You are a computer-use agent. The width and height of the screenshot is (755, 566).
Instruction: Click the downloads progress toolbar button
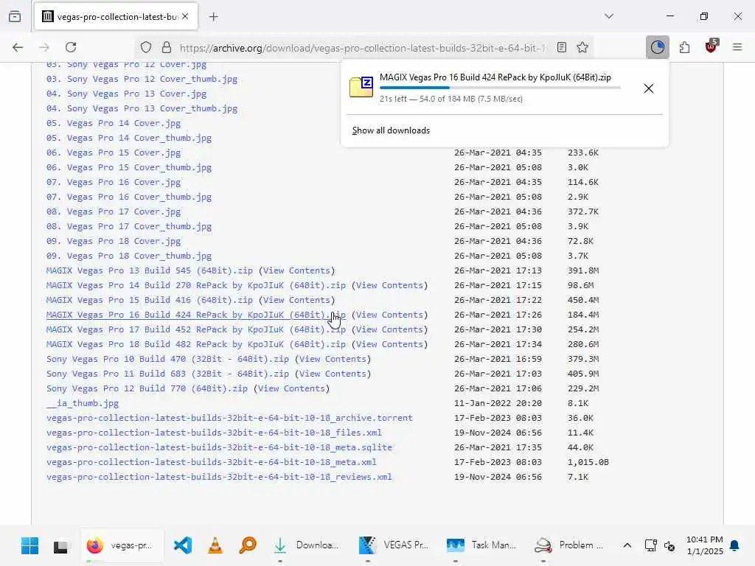tap(657, 47)
